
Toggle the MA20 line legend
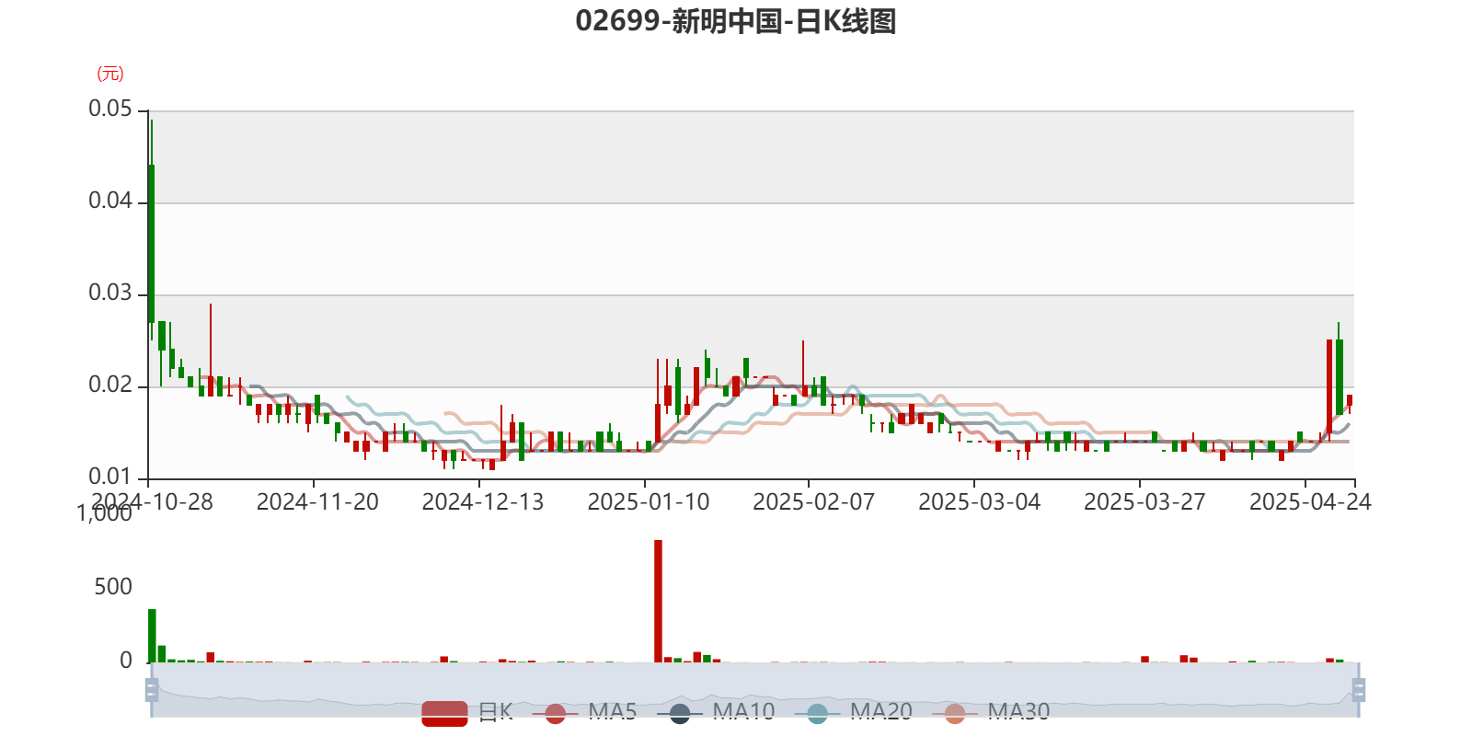coord(853,712)
